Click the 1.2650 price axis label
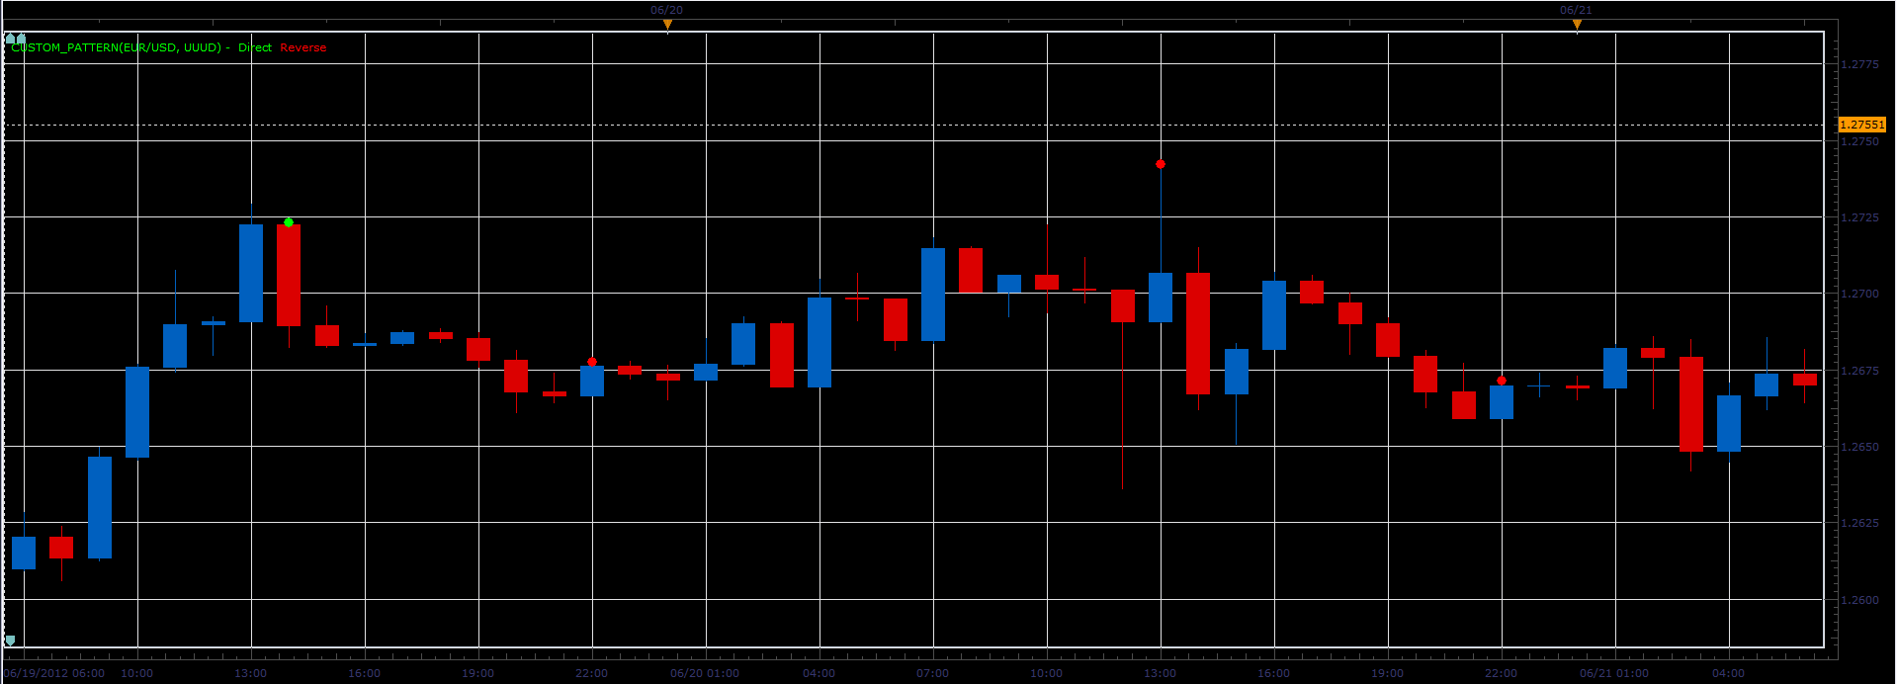The image size is (1897, 684). [x=1859, y=447]
